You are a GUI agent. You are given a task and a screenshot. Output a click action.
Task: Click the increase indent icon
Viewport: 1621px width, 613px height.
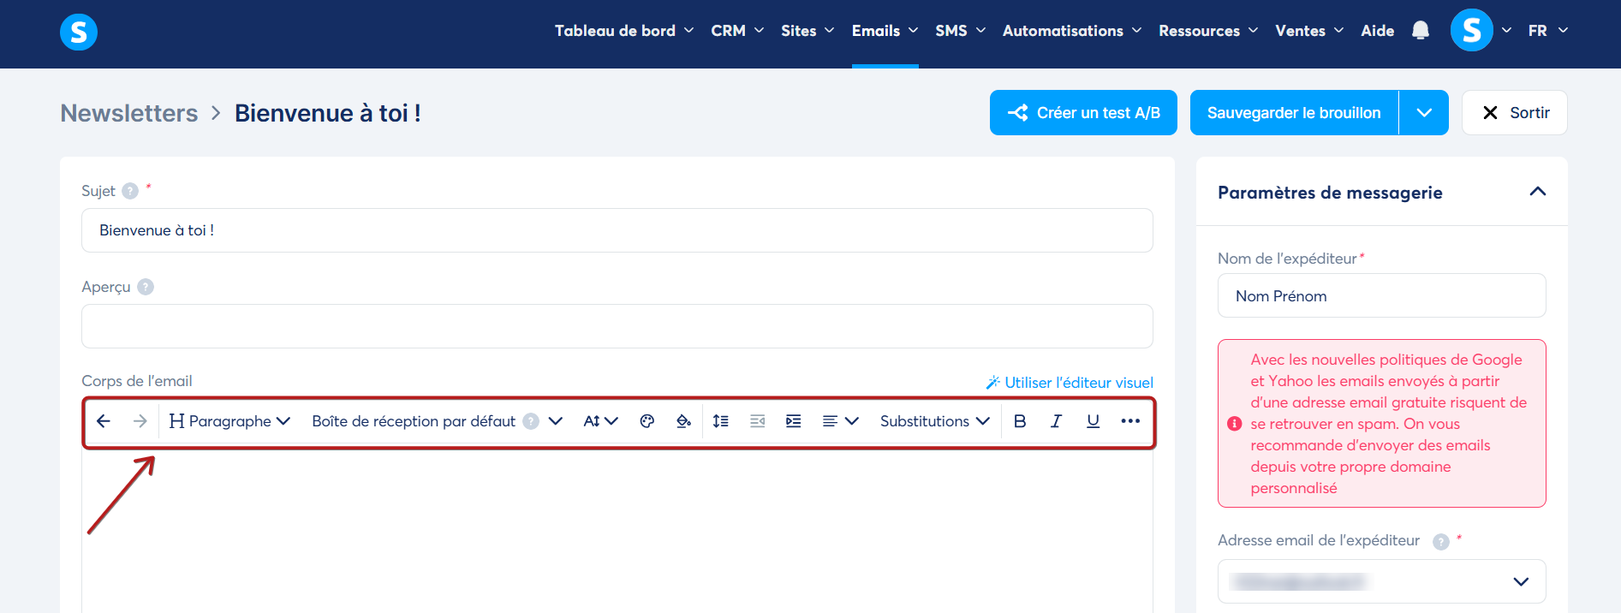(x=794, y=421)
